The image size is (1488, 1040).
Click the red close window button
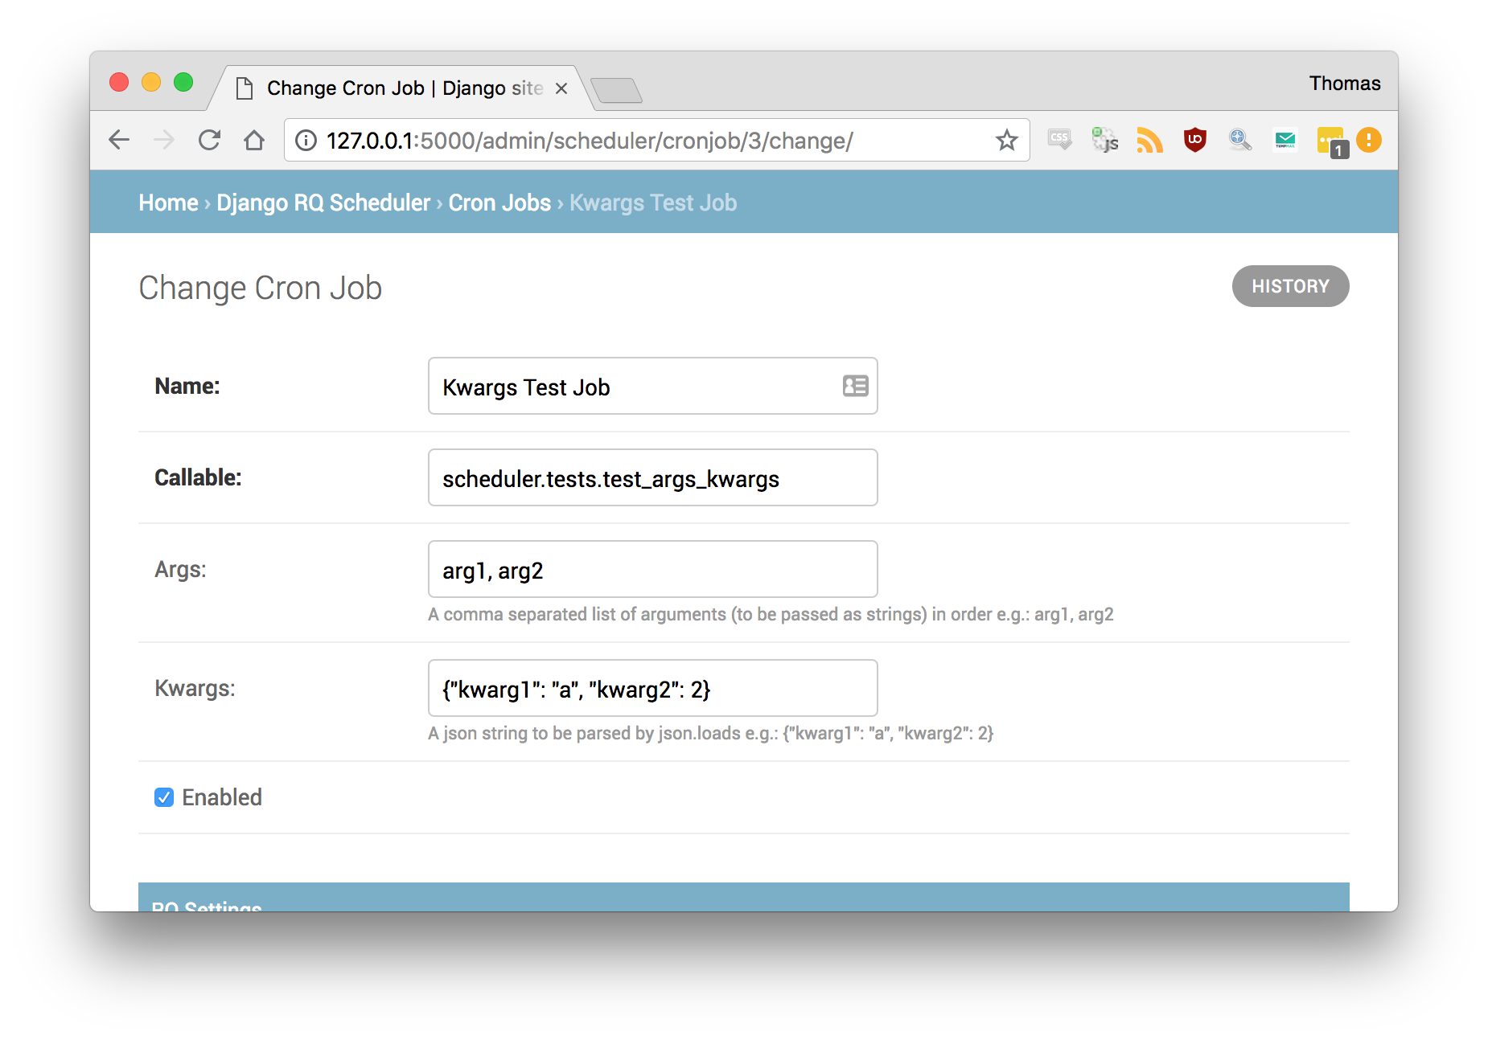coord(119,82)
